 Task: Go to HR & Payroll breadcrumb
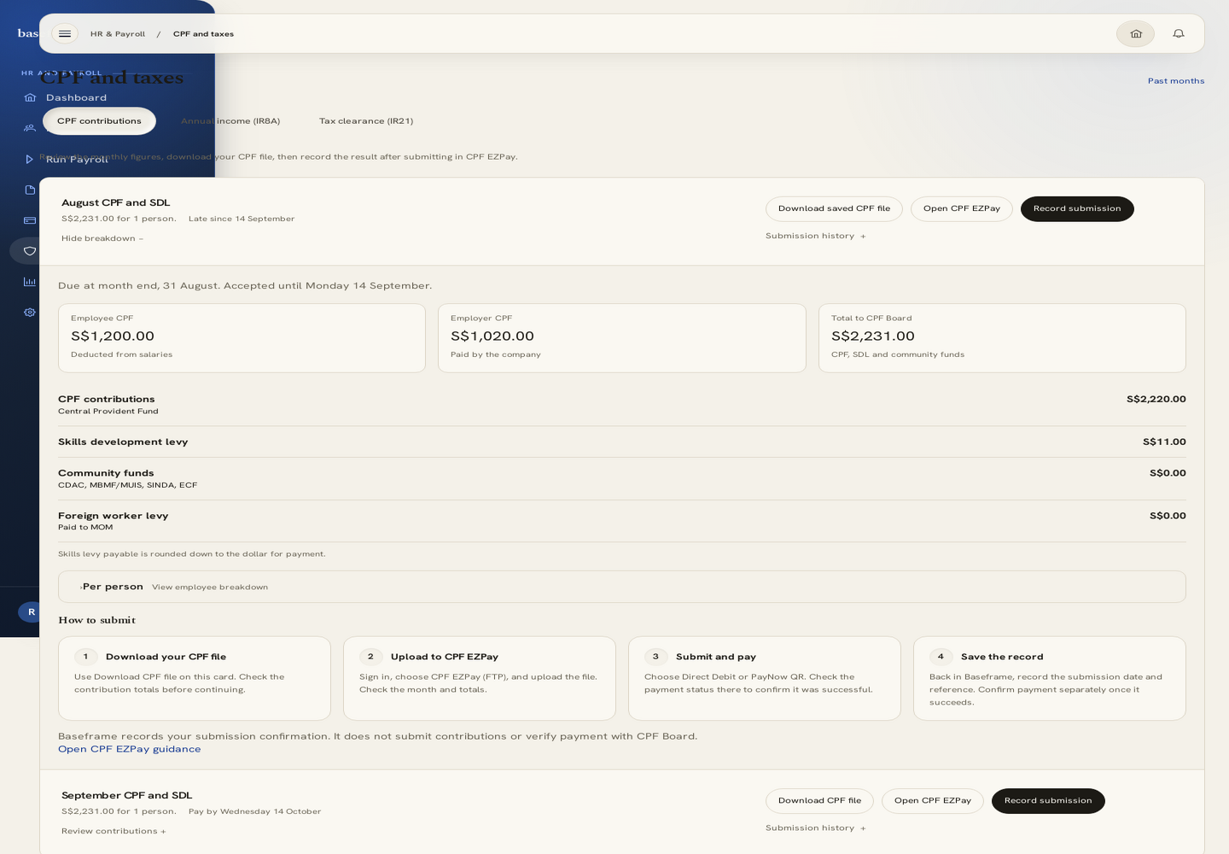click(x=118, y=34)
